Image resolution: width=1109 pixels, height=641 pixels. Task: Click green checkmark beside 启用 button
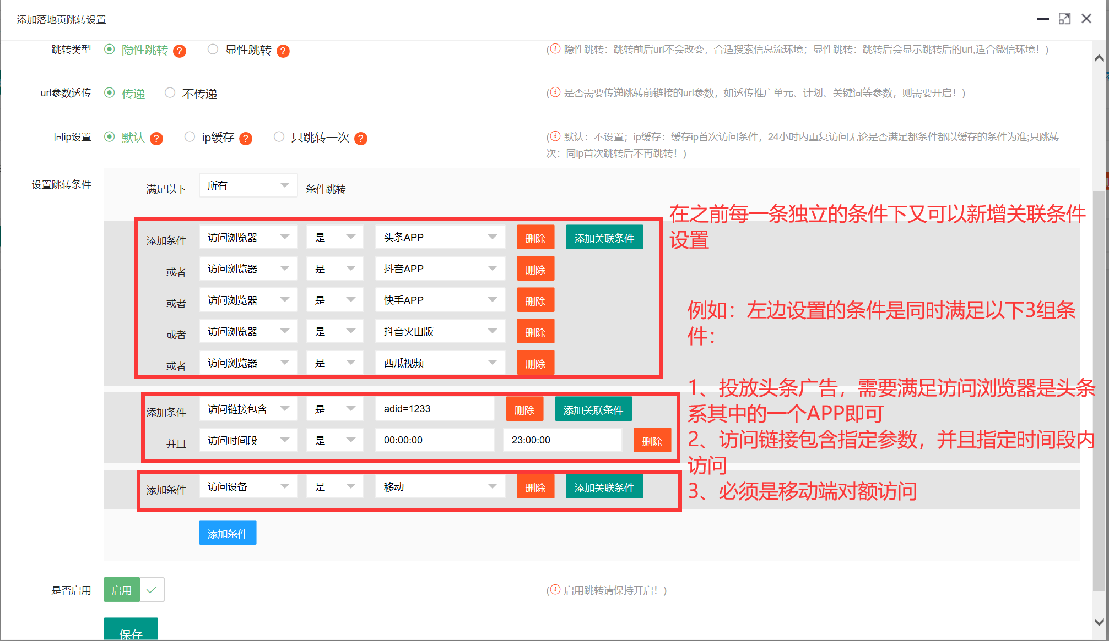coord(152,589)
